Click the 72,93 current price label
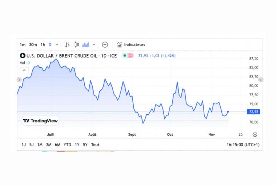This screenshot has width=277, height=185. point(254,112)
